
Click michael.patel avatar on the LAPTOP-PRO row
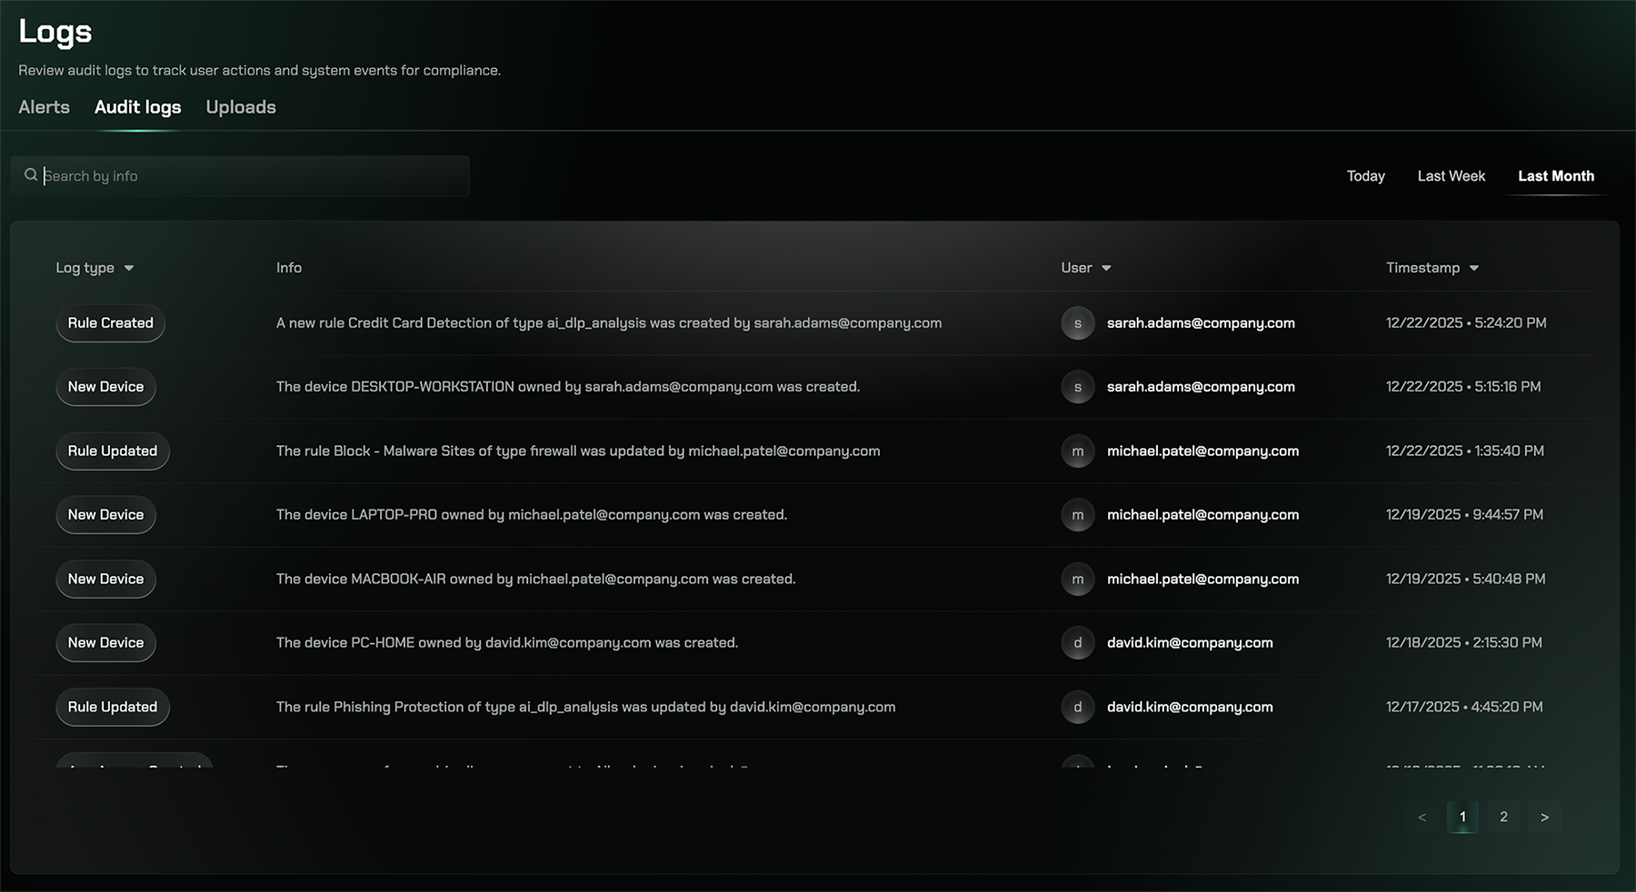(x=1078, y=514)
